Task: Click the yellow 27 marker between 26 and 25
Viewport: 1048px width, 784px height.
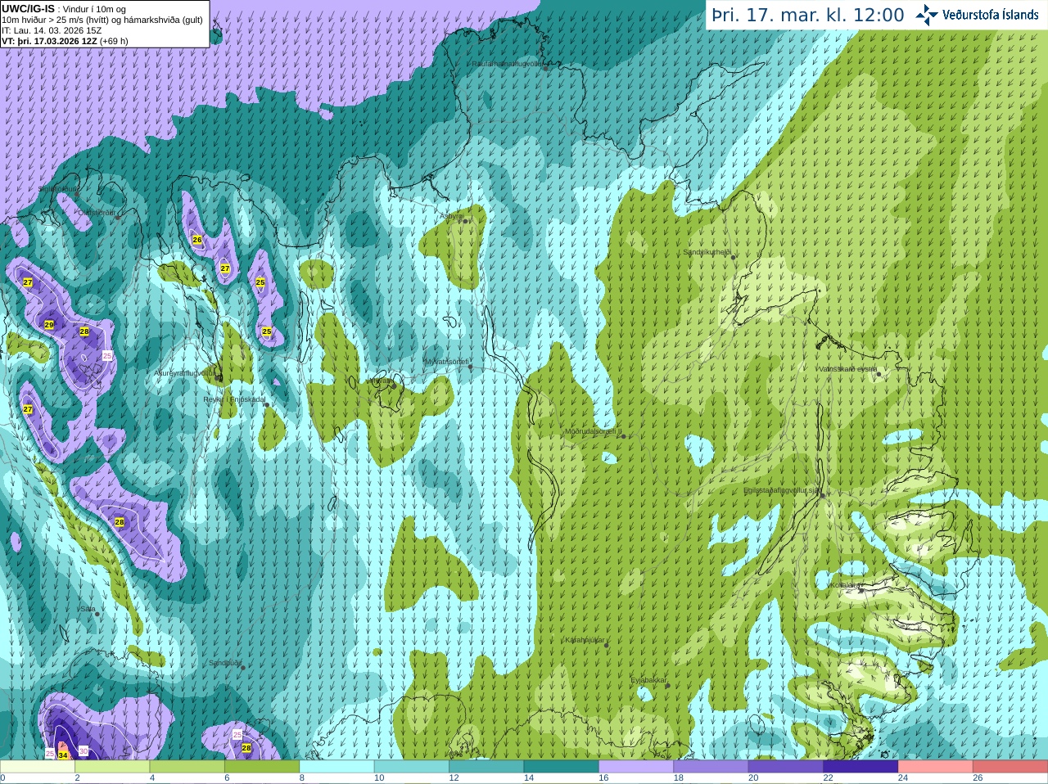Action: (x=225, y=268)
